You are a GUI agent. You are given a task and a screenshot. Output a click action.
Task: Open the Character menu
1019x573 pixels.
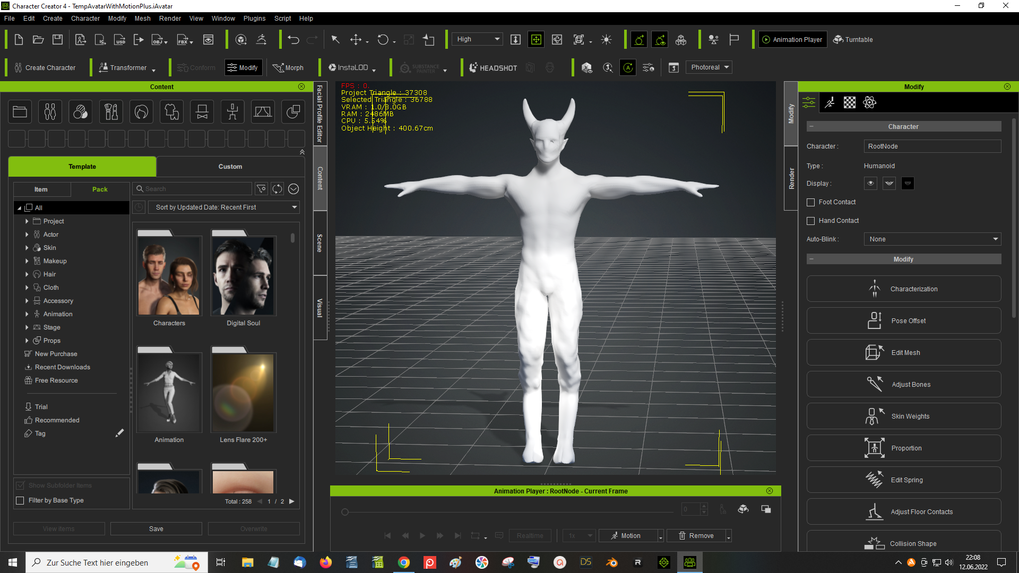coord(85,19)
